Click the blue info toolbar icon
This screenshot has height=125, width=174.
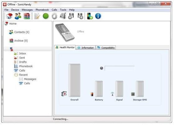(98, 16)
